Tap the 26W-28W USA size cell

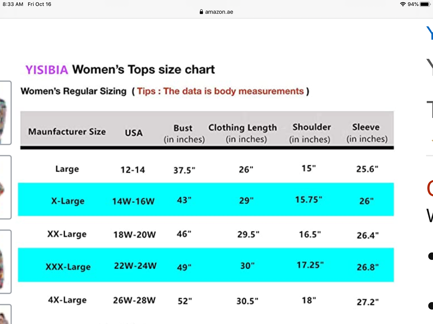point(134,301)
